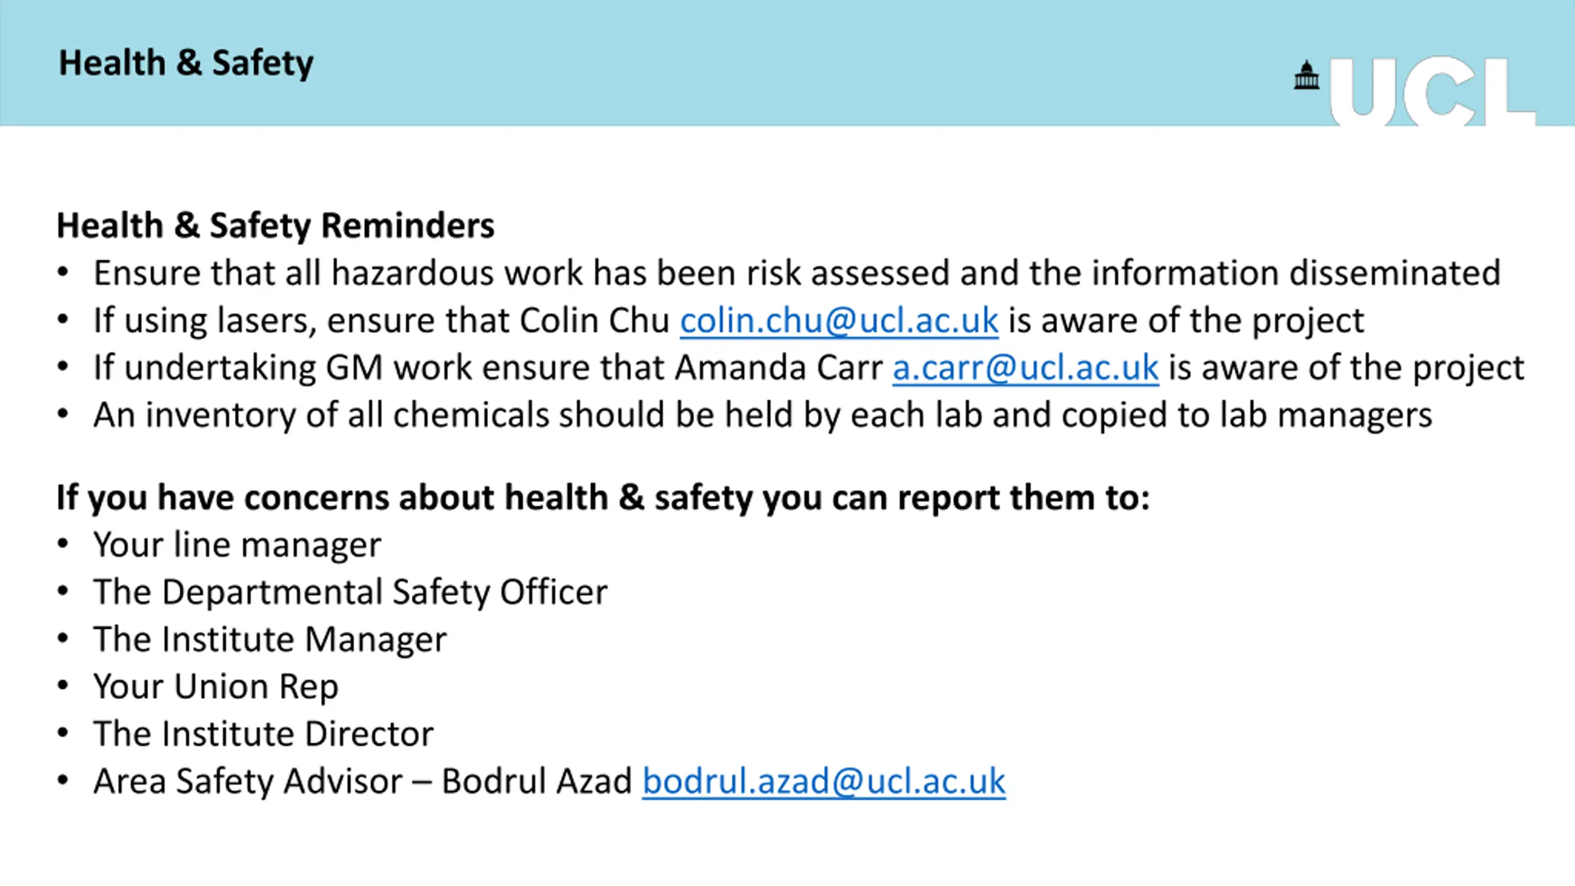The image size is (1575, 886).
Task: Click the hazardous work risk assessed bullet
Action: tap(797, 273)
